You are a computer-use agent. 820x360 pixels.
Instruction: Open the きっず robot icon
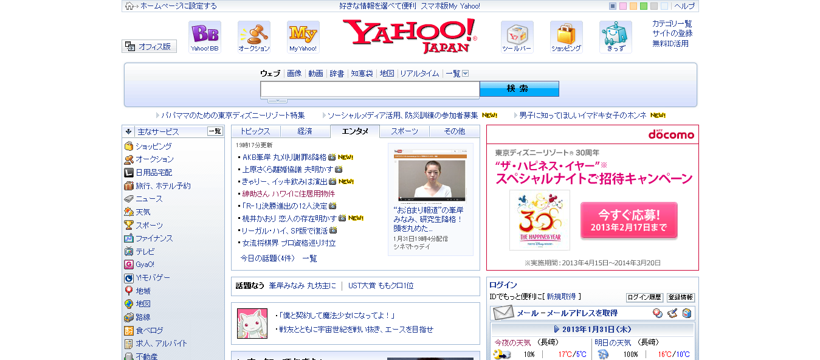[616, 37]
